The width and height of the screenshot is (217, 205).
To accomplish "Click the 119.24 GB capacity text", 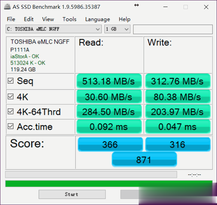I will point(23,70).
